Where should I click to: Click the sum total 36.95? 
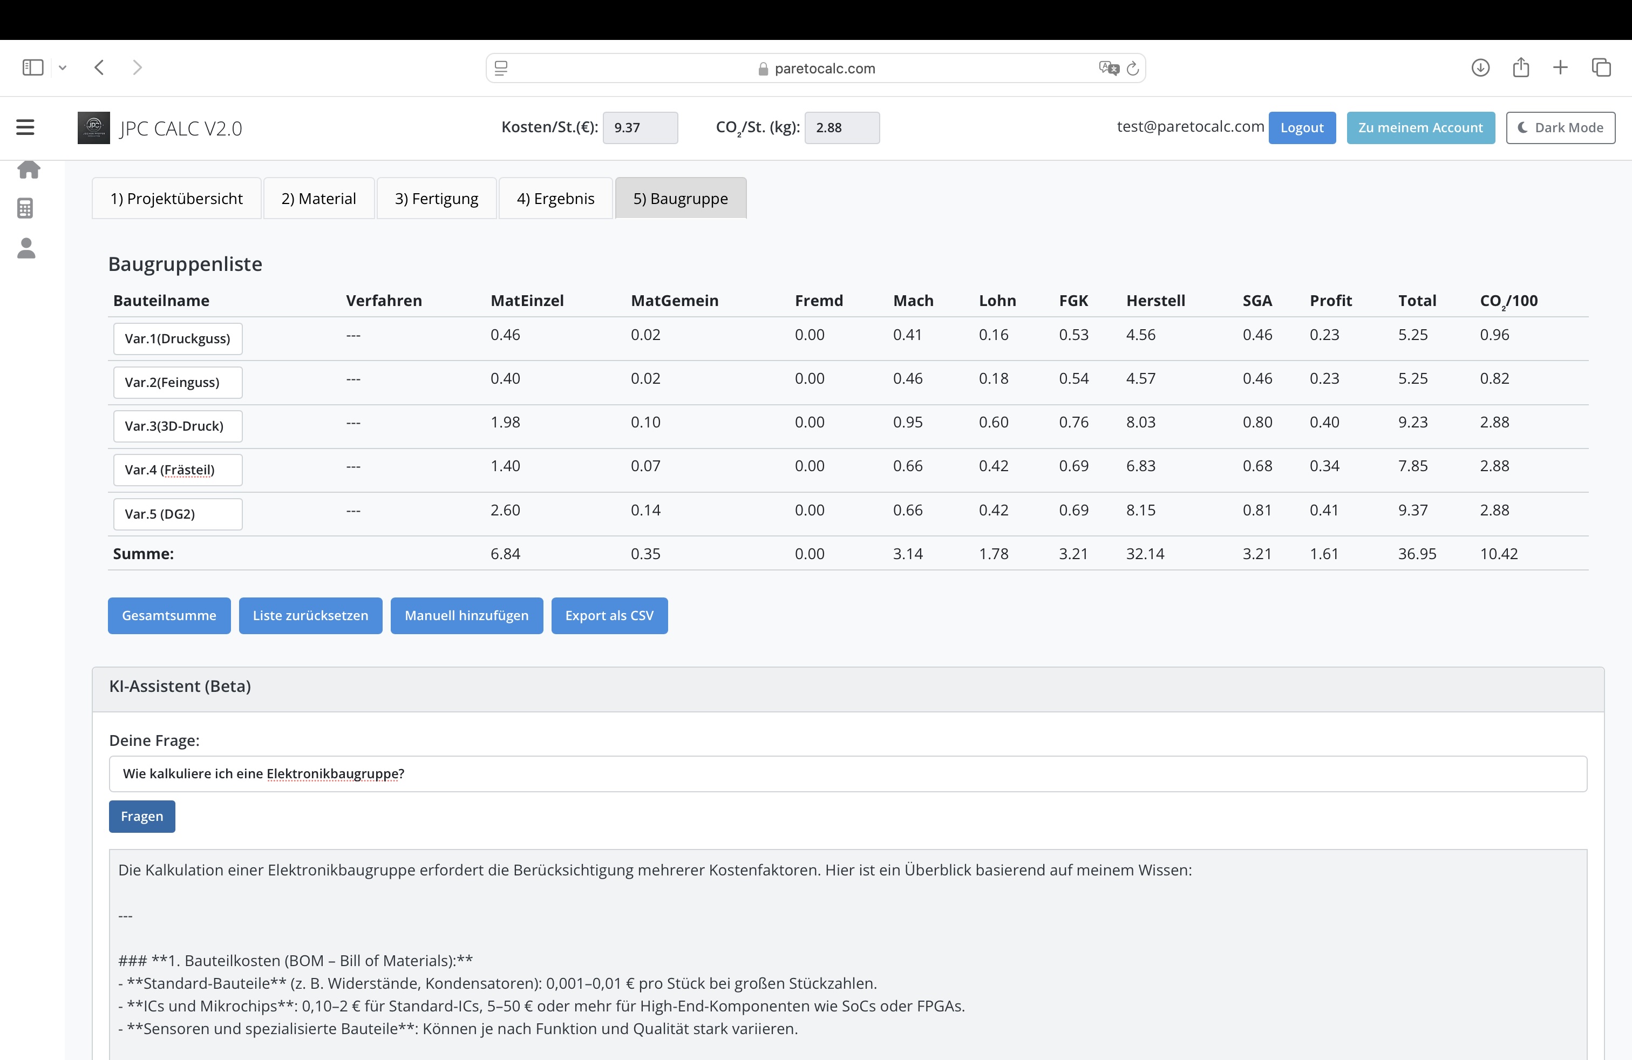(x=1417, y=553)
